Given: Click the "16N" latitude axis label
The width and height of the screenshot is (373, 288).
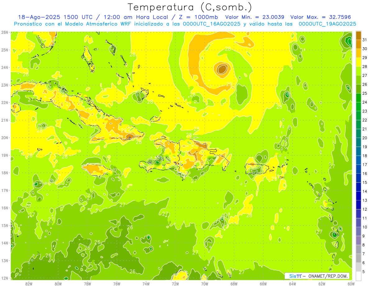Looking at the screenshot, I should (4, 208).
